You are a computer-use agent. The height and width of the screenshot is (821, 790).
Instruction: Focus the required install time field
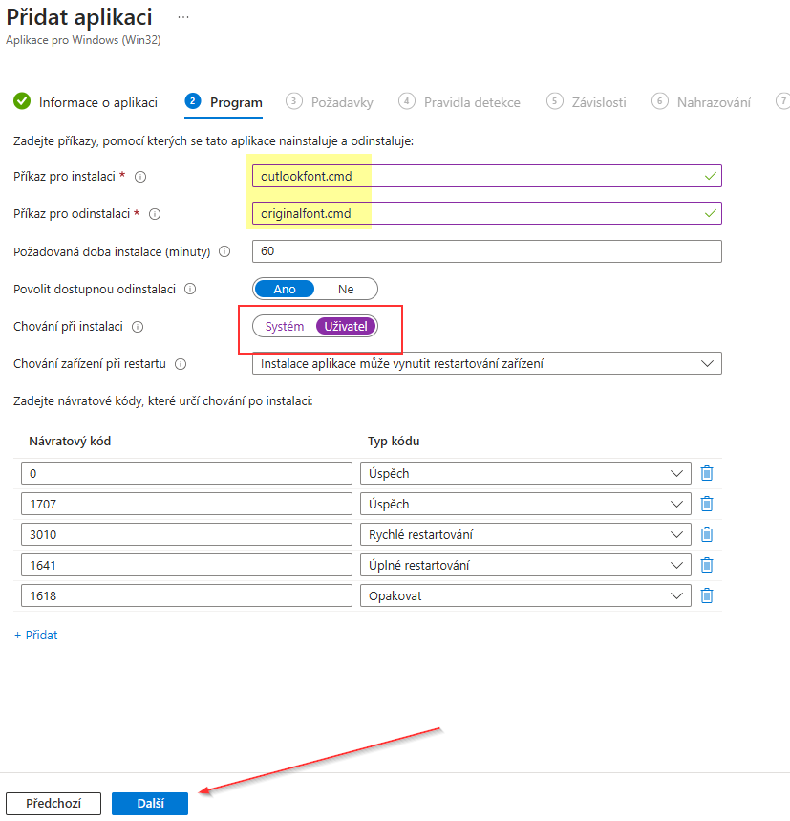(x=486, y=251)
